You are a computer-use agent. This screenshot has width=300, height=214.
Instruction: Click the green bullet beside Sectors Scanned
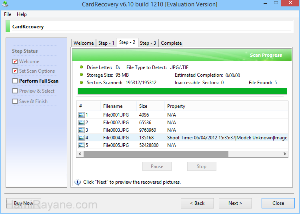tap(81, 83)
